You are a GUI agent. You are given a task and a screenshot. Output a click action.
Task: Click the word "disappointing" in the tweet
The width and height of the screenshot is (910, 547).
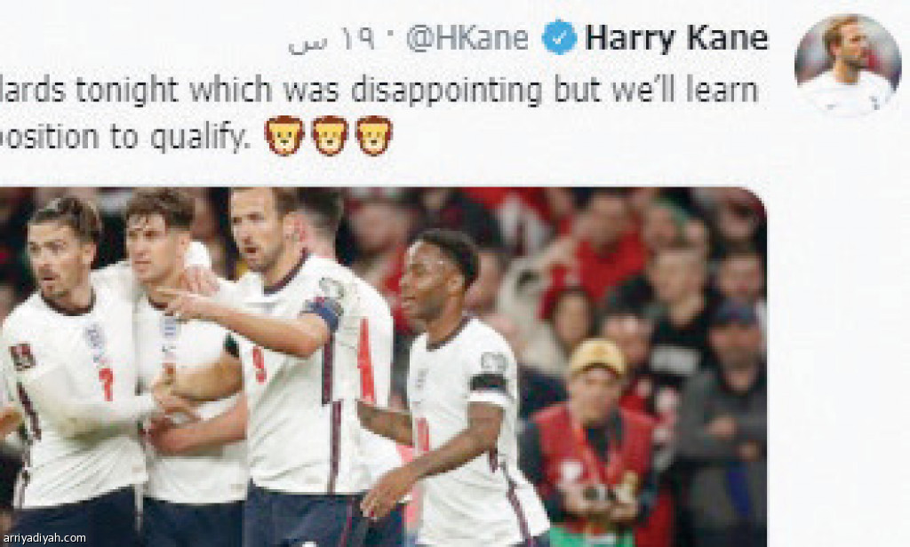click(446, 91)
